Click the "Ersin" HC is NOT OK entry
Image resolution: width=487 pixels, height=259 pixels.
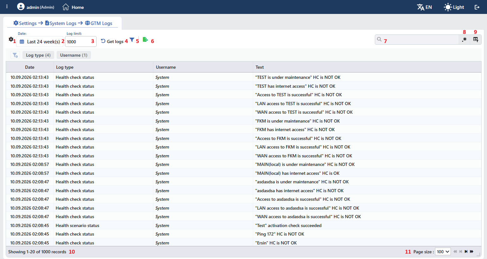click(276, 243)
